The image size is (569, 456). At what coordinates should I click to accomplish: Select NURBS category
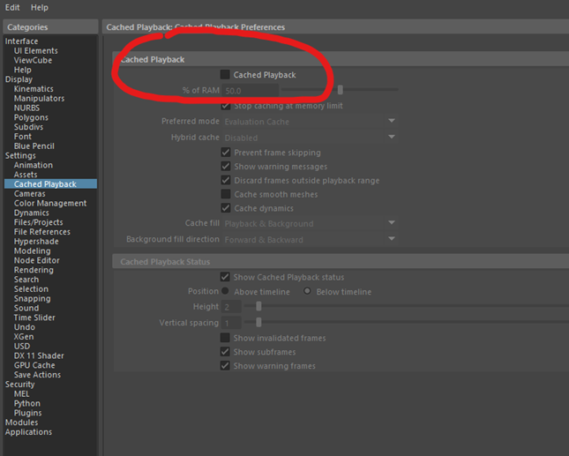tap(26, 108)
